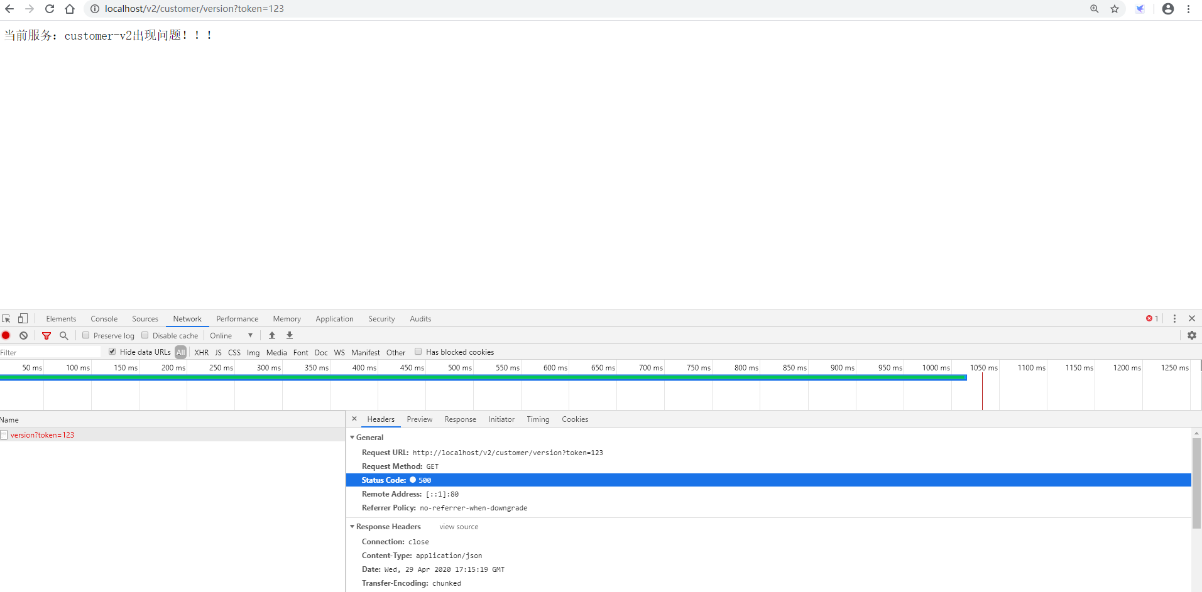1202x592 pixels.
Task: Enable Preserve log checkbox
Action: pos(86,335)
